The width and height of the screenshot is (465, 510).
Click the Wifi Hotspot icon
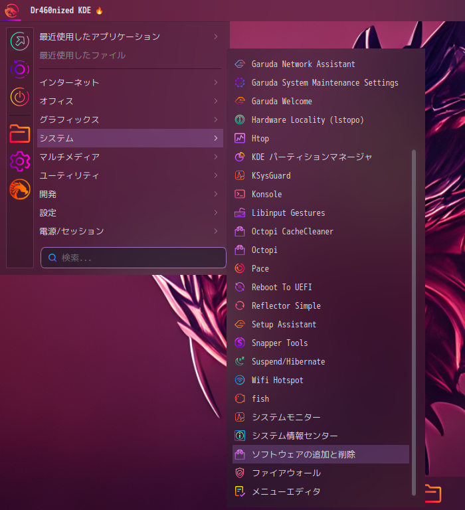click(x=240, y=380)
